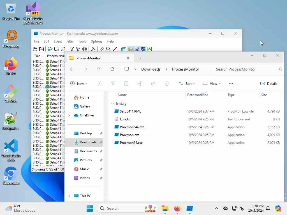
Task: Sort by the Name column header
Action: click(x=122, y=95)
